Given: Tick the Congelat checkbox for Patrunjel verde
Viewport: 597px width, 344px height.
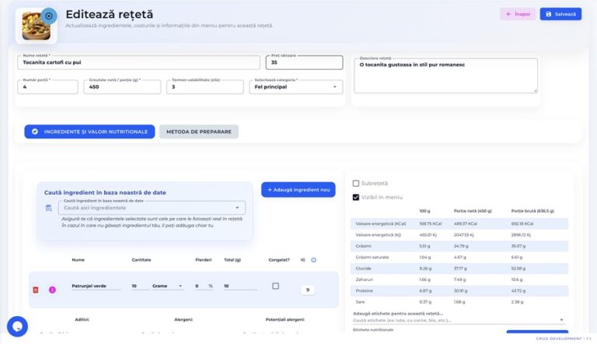Looking at the screenshot, I should coord(275,286).
